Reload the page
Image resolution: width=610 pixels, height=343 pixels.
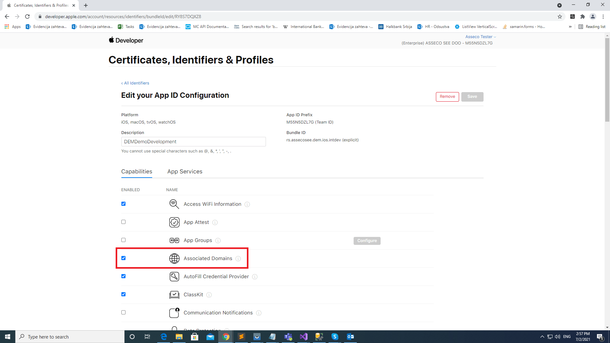(28, 17)
